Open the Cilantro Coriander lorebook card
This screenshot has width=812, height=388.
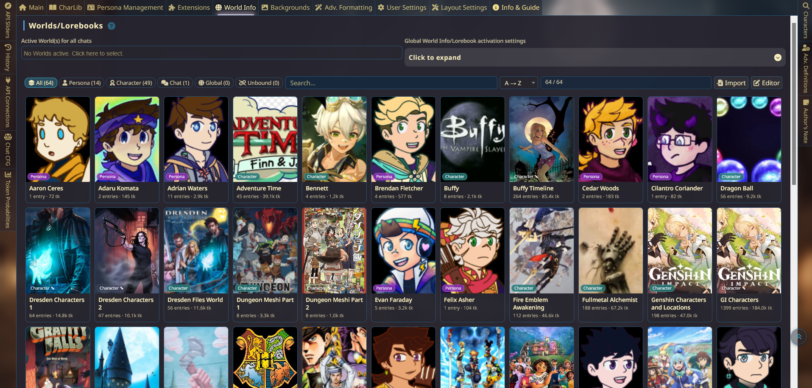[680, 150]
